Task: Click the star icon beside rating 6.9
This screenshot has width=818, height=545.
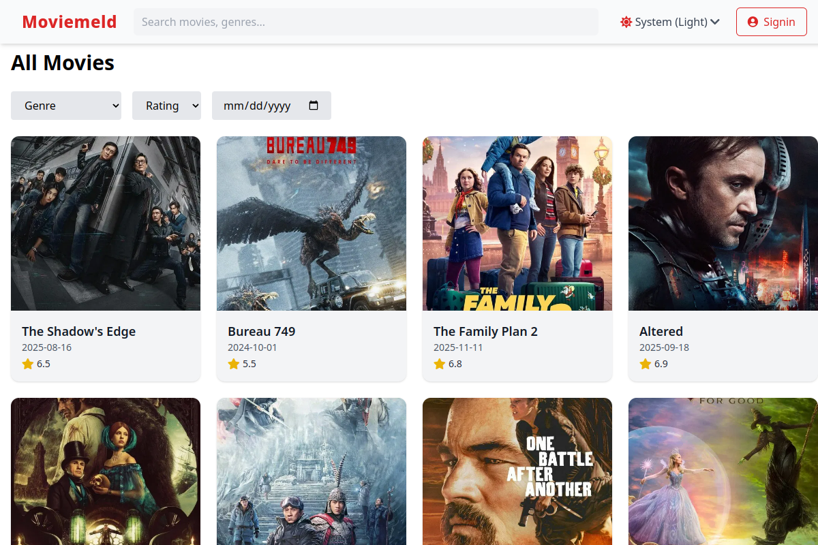Action: click(646, 364)
